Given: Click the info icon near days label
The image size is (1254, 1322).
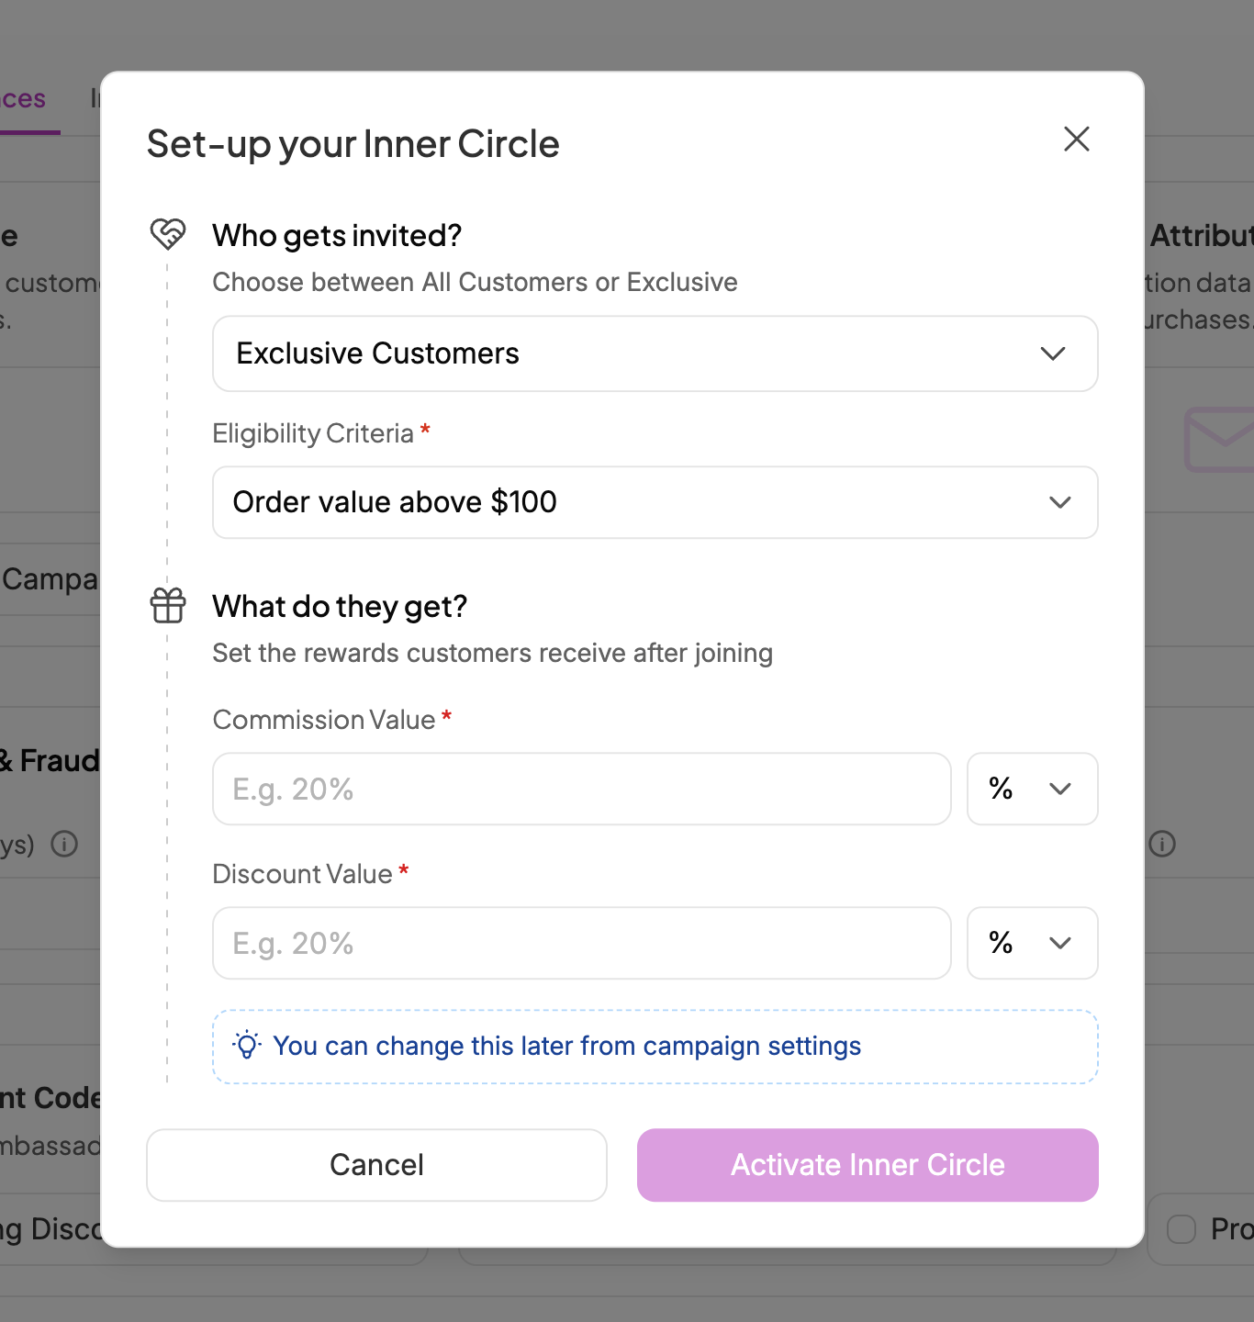Looking at the screenshot, I should click(x=64, y=844).
